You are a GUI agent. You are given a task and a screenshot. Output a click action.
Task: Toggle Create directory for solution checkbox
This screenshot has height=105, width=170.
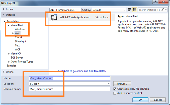(115, 89)
